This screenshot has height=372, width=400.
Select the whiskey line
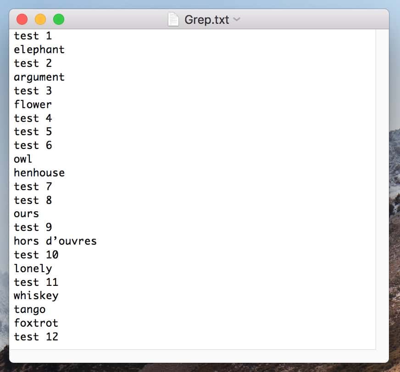(x=36, y=295)
